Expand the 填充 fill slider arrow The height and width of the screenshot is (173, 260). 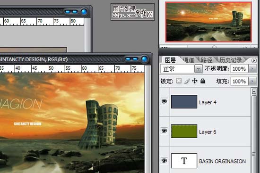point(252,81)
